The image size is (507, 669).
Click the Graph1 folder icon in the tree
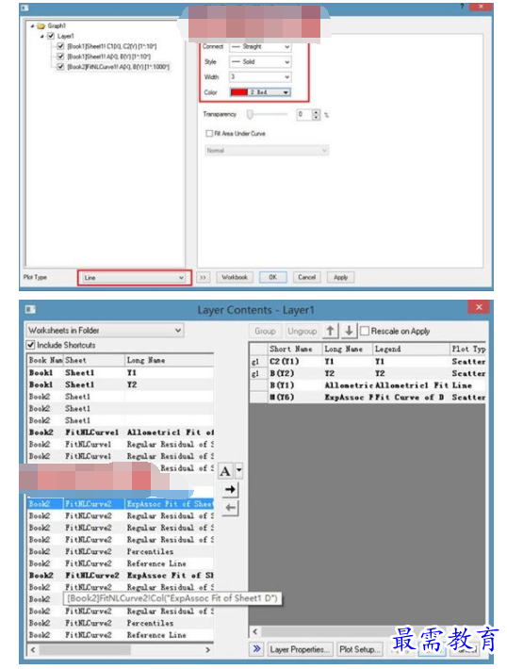[x=41, y=25]
